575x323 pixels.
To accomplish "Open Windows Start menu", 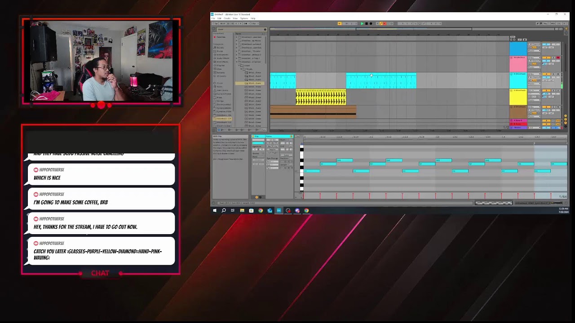I will (x=214, y=210).
